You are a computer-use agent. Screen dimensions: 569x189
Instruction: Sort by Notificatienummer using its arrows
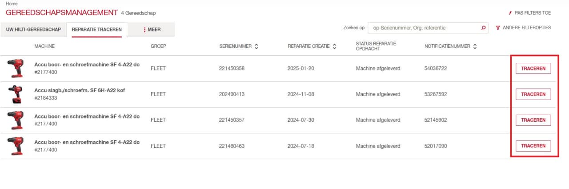tap(475, 46)
